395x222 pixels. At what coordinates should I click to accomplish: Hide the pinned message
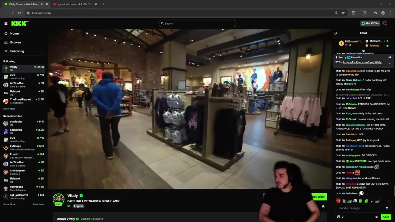pos(389,57)
